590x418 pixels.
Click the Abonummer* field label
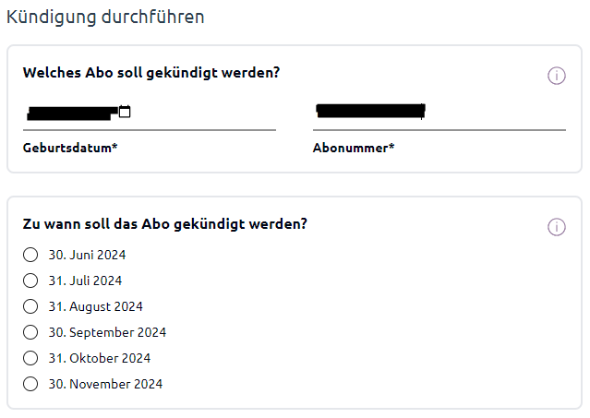click(354, 149)
